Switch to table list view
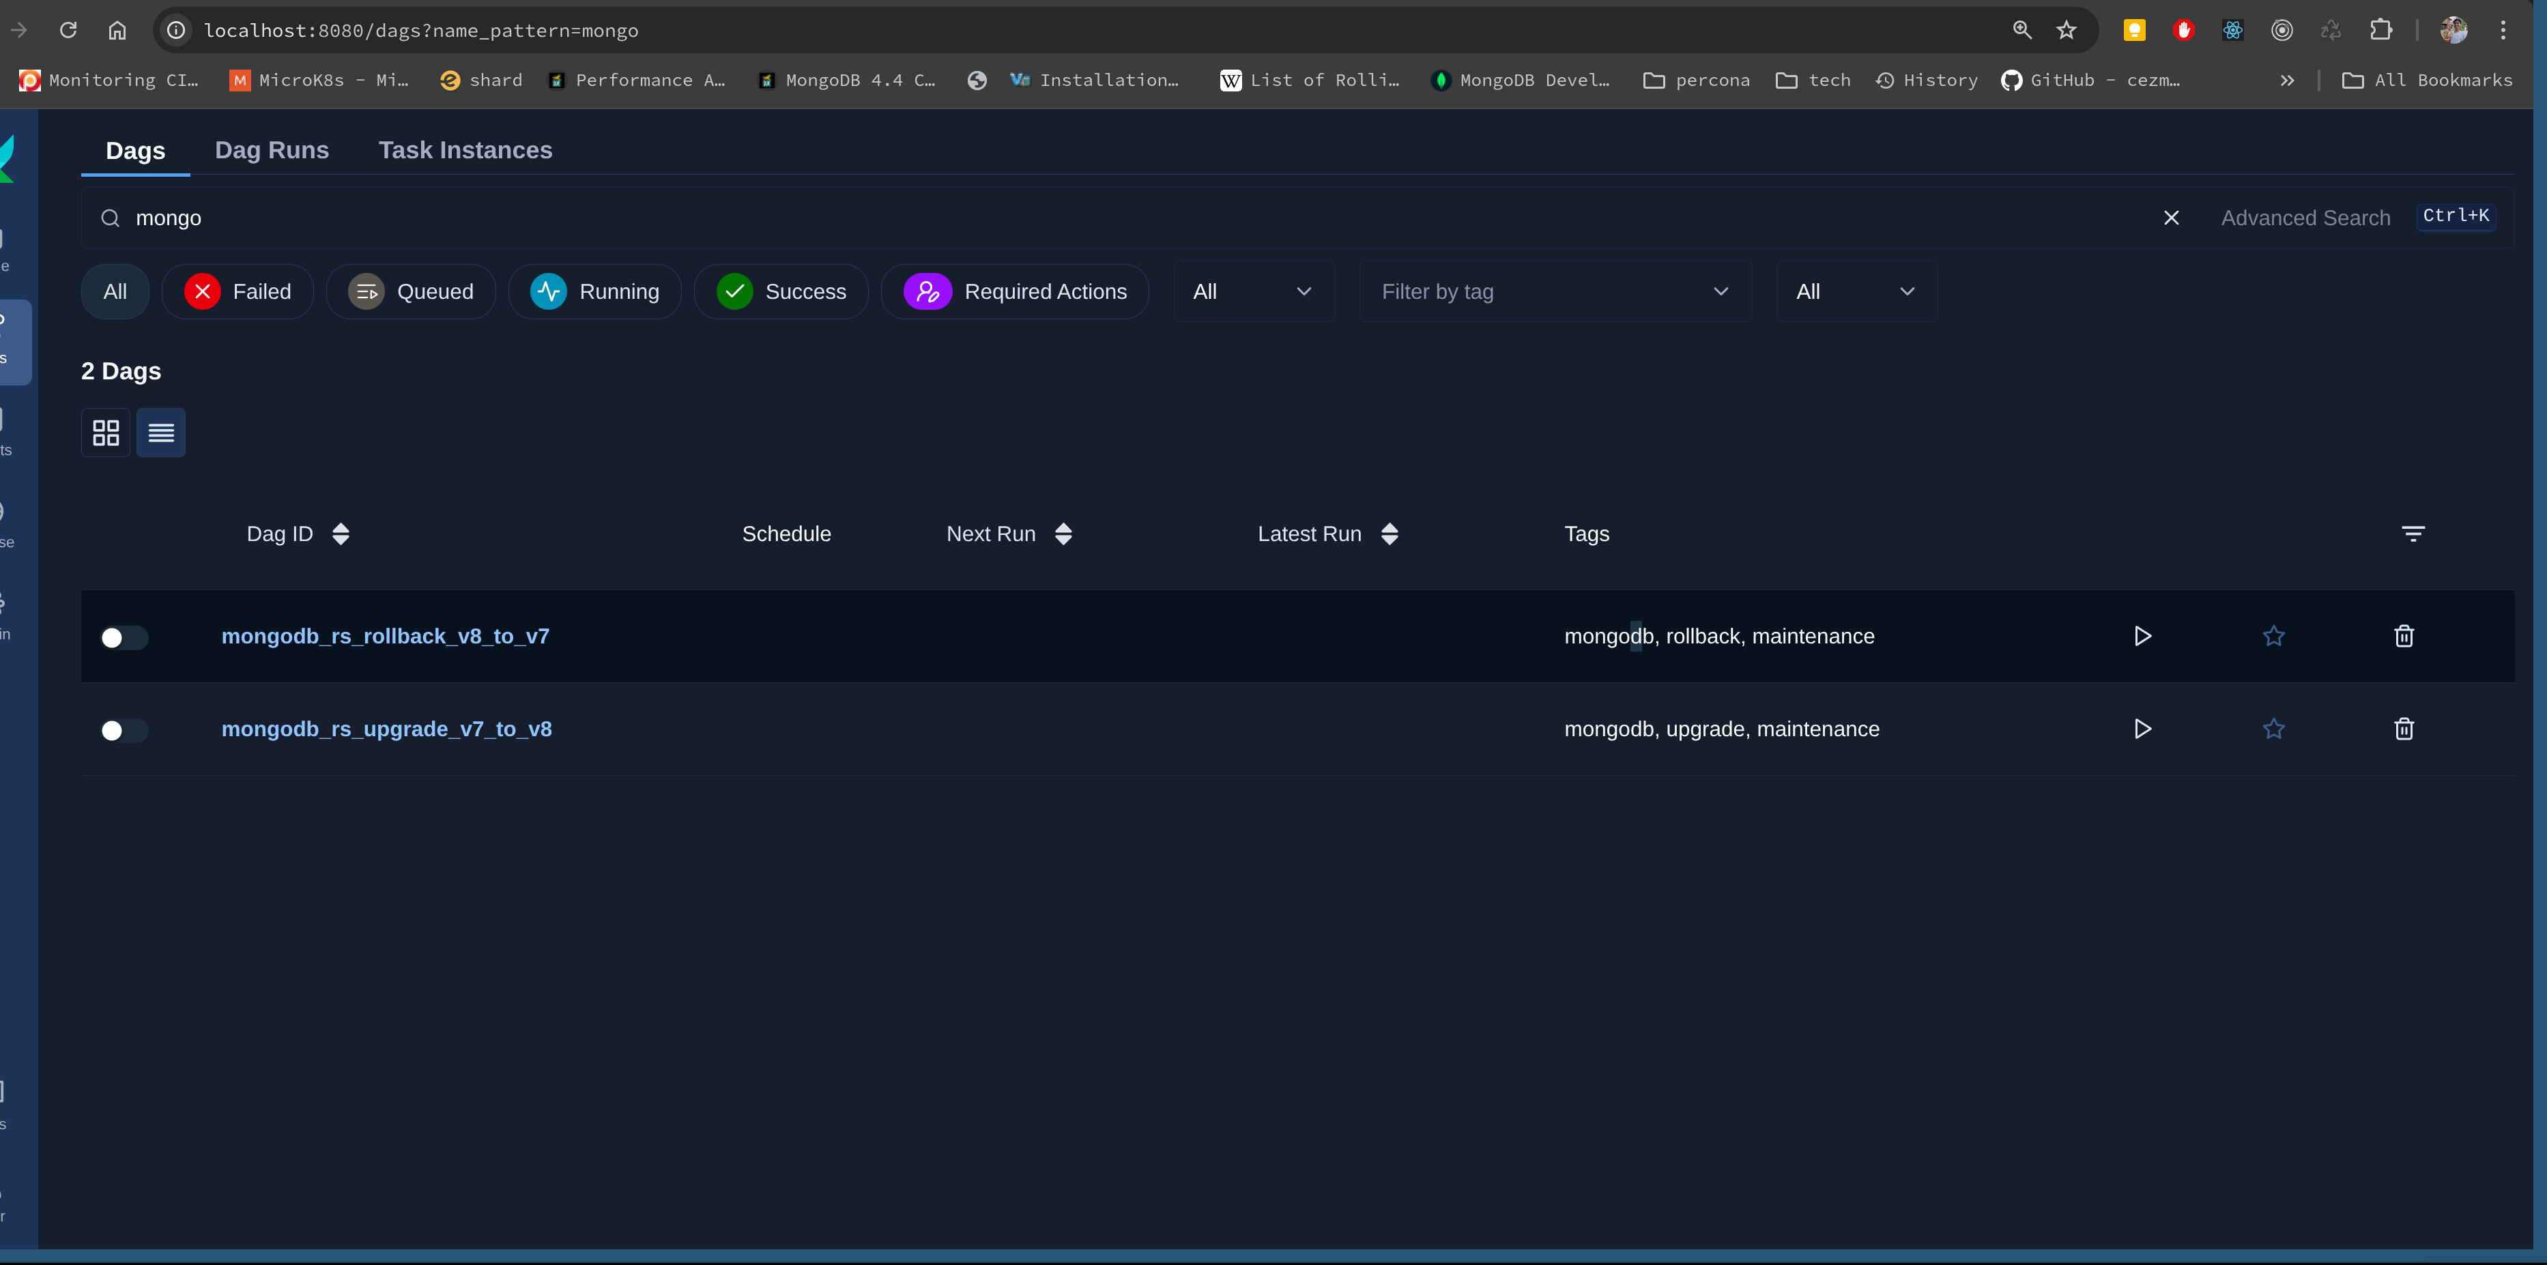 [161, 432]
